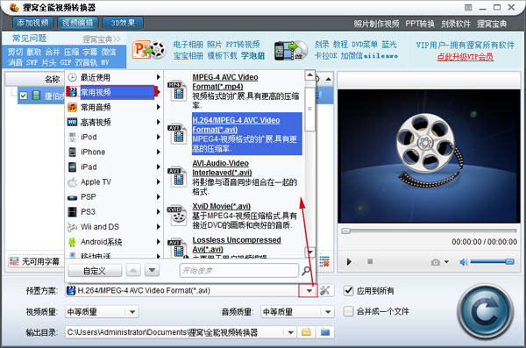The height and width of the screenshot is (348, 526).
Task: Click the 点此升级VIP会员 link
Action: [465, 57]
